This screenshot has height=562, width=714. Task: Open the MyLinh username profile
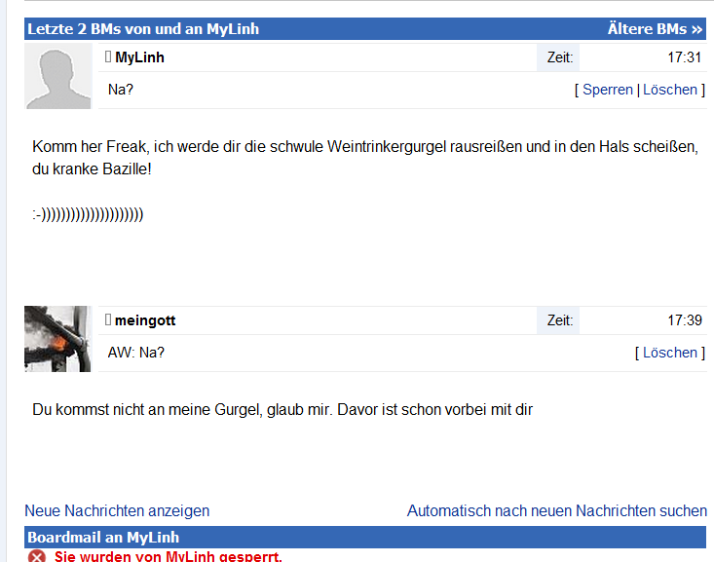click(x=139, y=57)
